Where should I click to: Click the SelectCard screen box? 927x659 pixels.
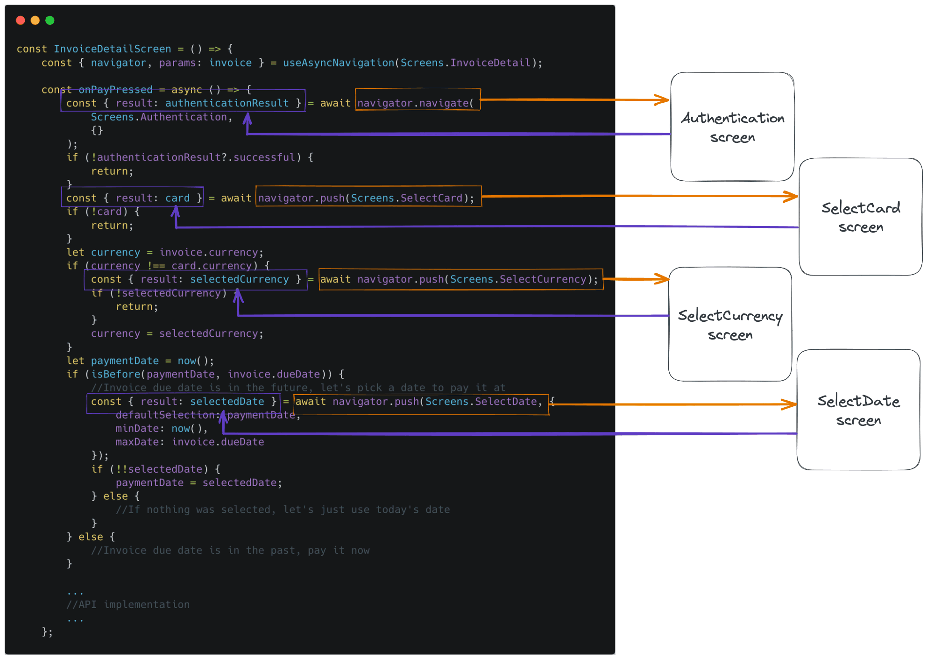[860, 217]
